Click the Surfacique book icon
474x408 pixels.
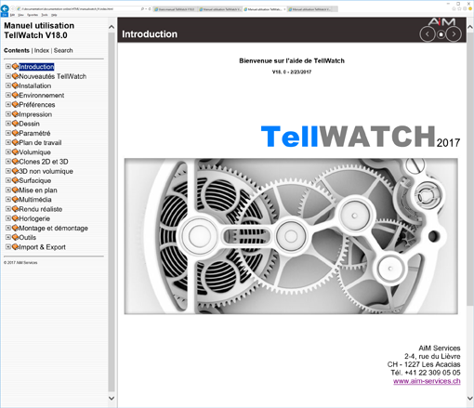[x=15, y=180]
